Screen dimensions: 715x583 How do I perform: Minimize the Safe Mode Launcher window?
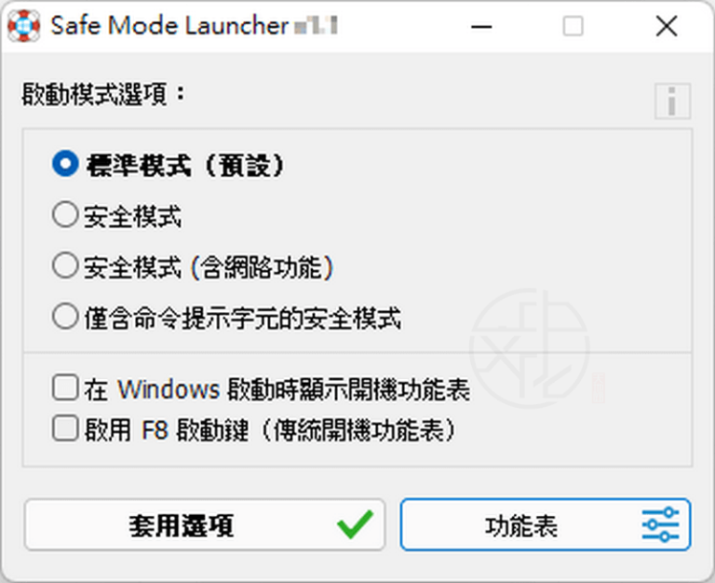(481, 26)
